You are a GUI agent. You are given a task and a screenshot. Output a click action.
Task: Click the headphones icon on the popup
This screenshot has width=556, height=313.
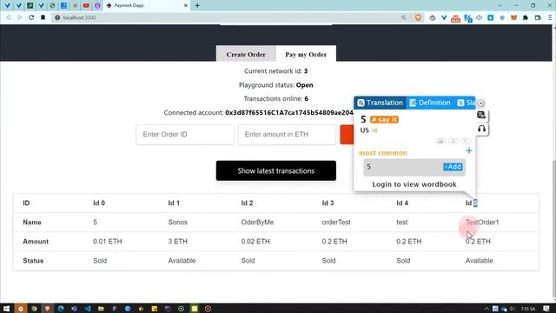click(x=481, y=129)
